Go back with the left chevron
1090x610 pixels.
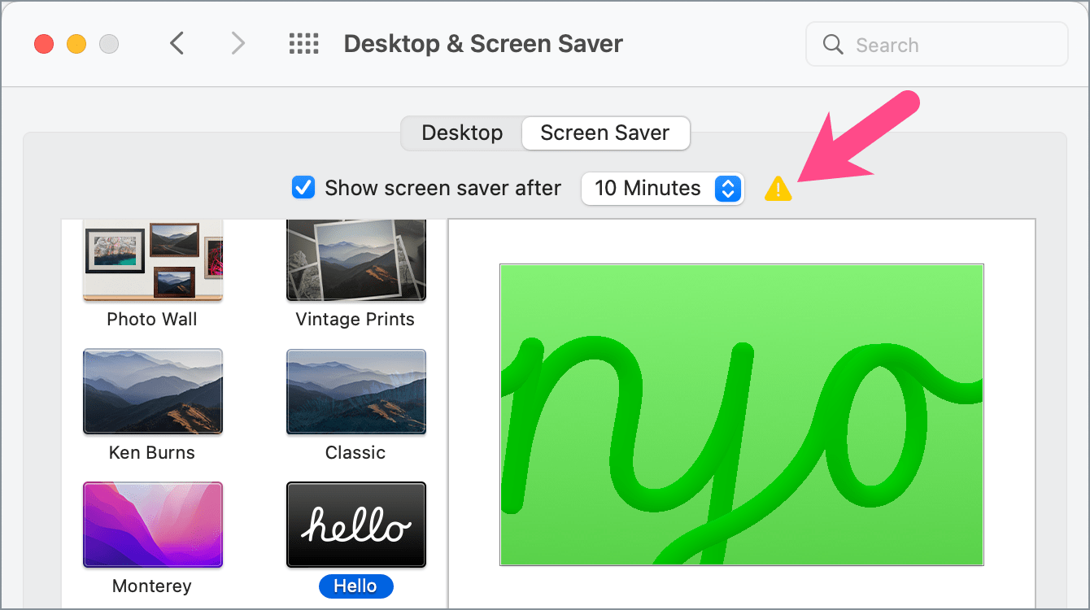(177, 43)
